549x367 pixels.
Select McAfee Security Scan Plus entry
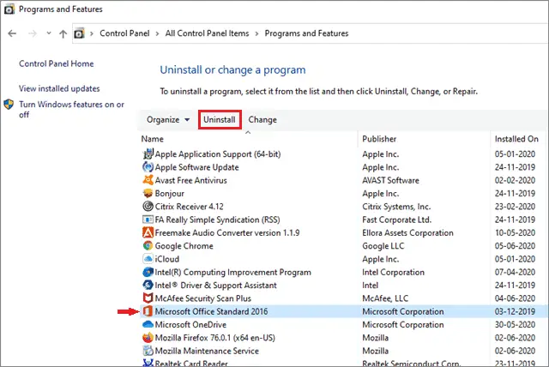(343, 298)
